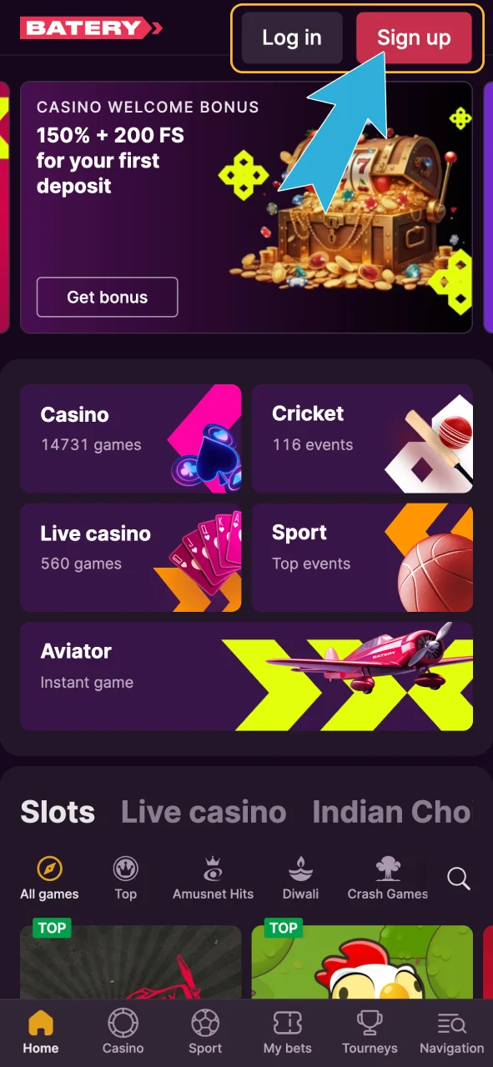This screenshot has width=493, height=1067.
Task: Click the games search magnifier icon
Action: [x=458, y=878]
